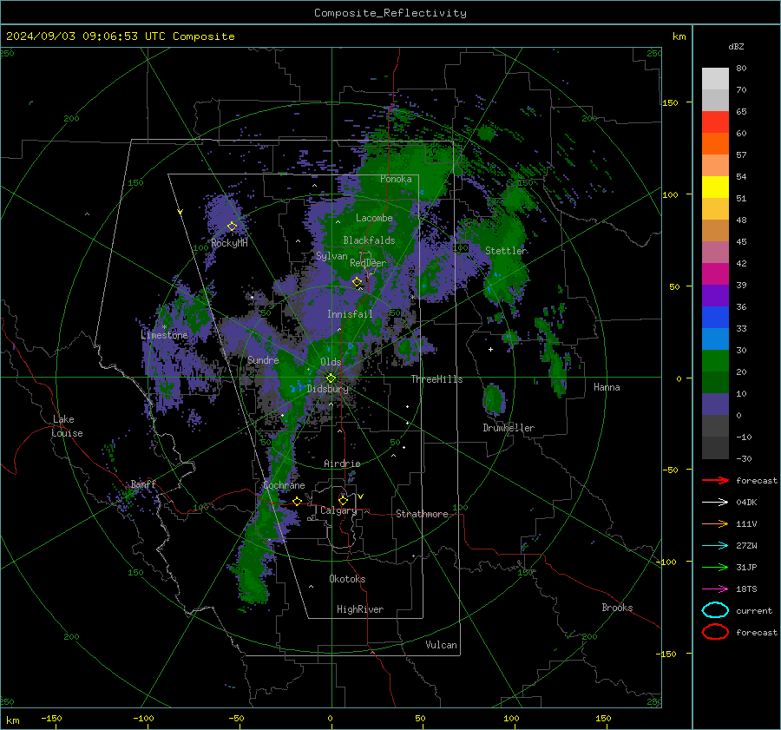Select the Brooks city label
The height and width of the screenshot is (730, 781).
[617, 608]
